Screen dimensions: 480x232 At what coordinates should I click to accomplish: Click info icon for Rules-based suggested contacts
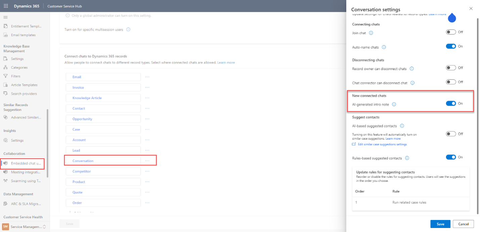pyautogui.click(x=407, y=158)
